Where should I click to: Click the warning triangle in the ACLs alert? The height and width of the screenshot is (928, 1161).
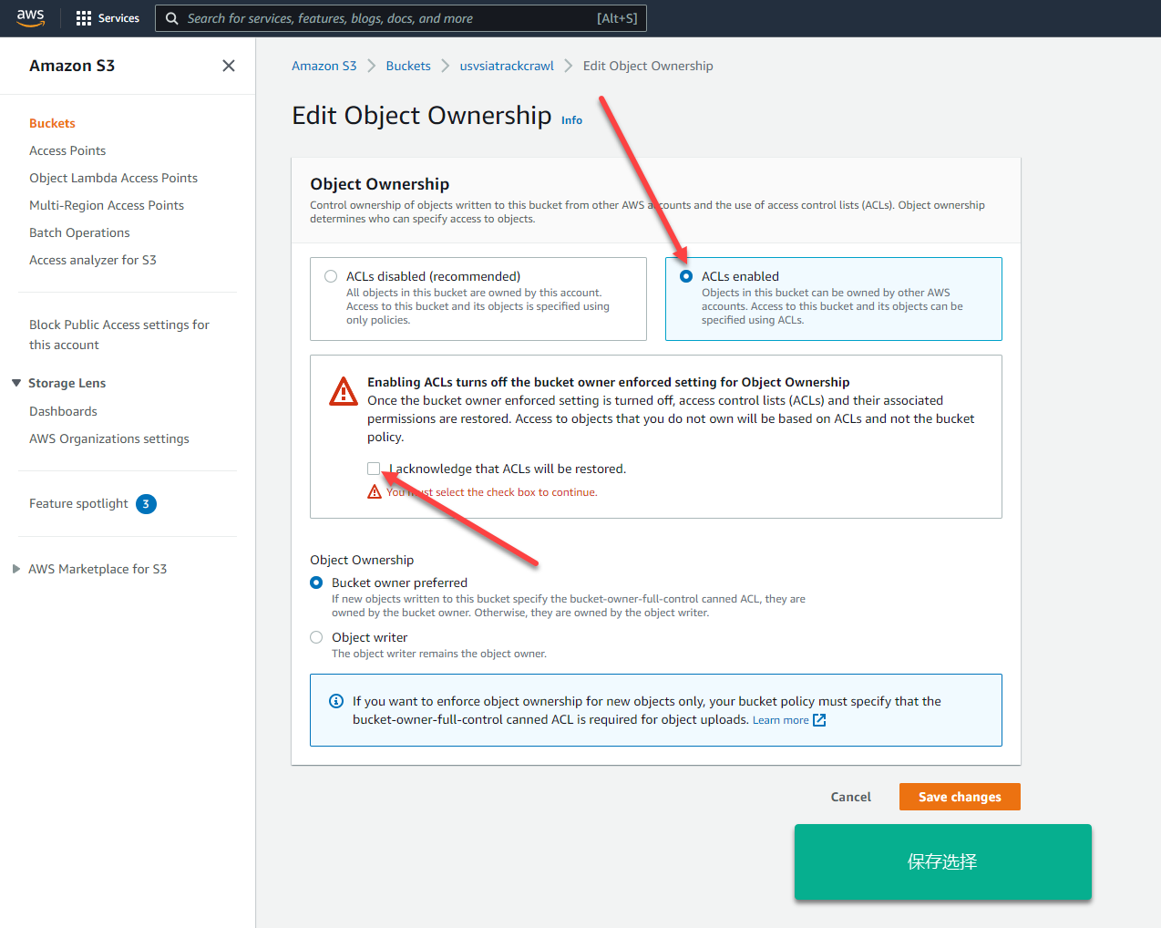[344, 391]
